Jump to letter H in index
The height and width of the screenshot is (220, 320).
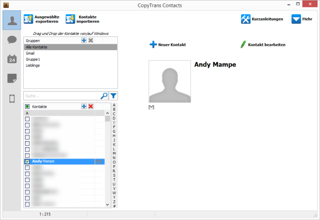click(114, 136)
